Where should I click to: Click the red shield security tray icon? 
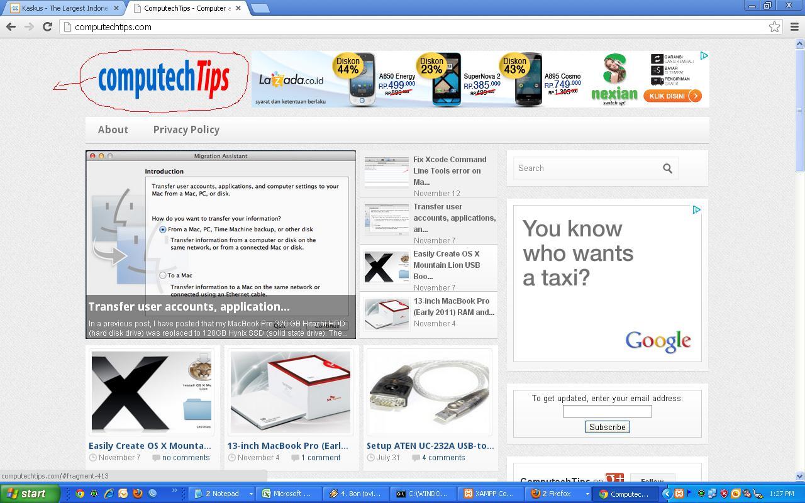tap(724, 494)
